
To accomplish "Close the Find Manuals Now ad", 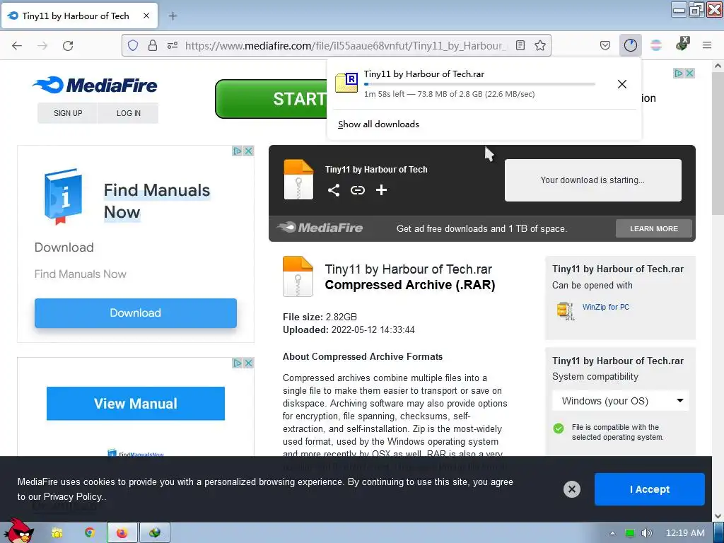I will coord(248,151).
